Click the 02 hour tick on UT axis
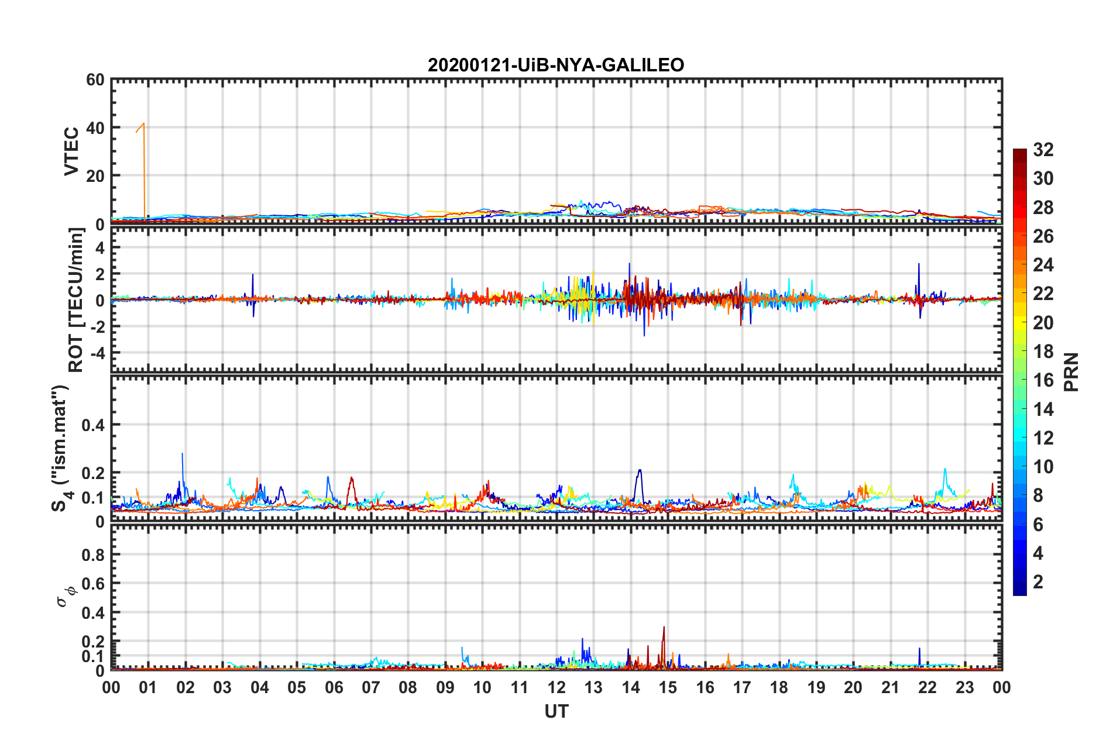 click(185, 687)
